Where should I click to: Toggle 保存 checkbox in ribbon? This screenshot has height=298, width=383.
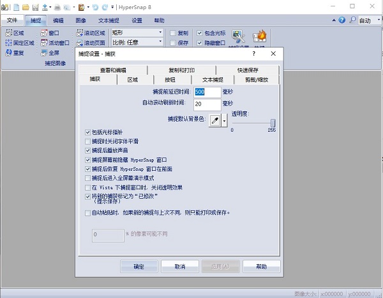[x=173, y=43]
